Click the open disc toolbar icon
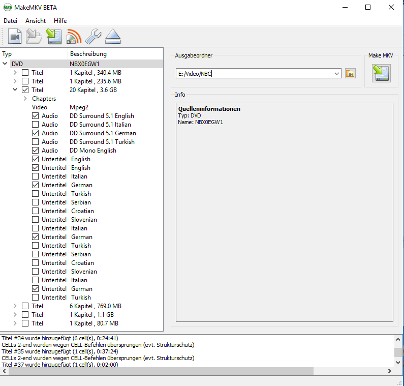 pos(34,36)
